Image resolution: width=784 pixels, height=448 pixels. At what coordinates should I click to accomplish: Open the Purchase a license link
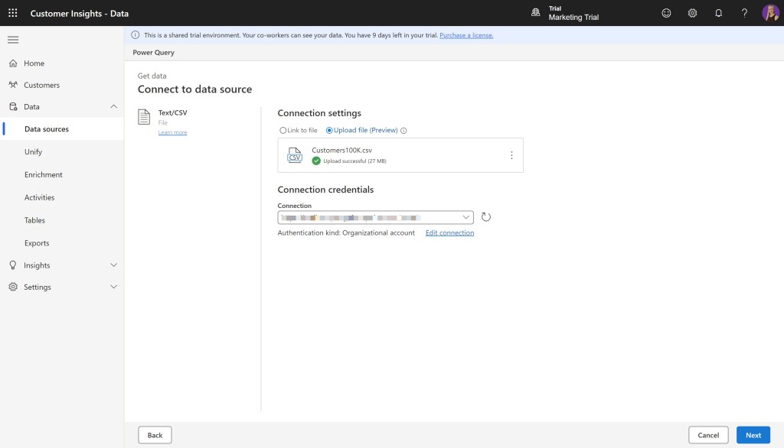[466, 35]
